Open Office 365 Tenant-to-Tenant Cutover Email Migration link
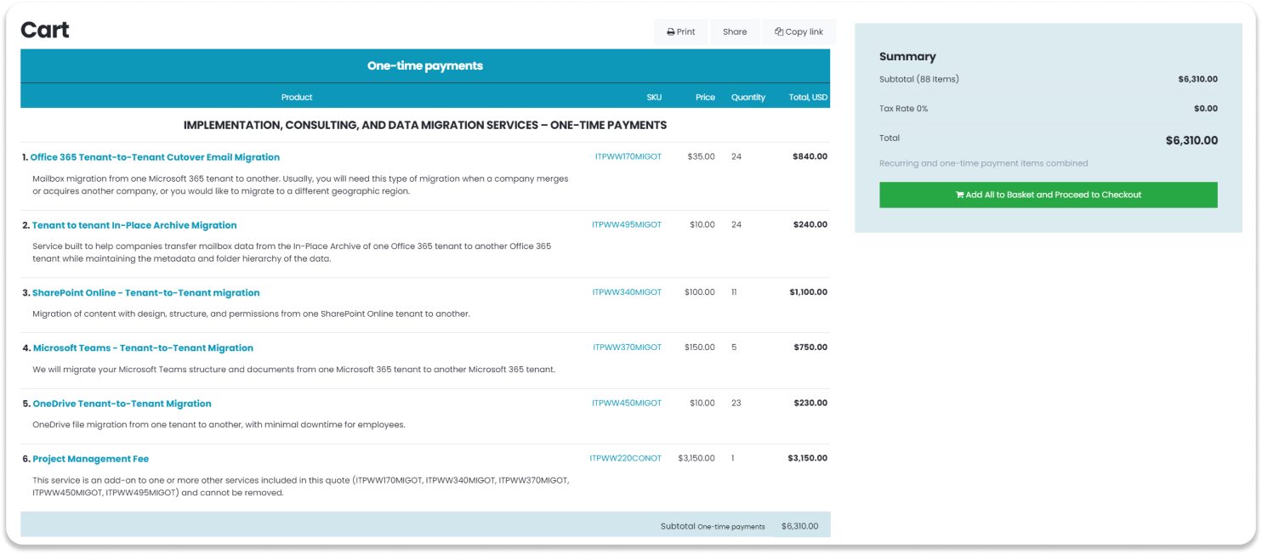The height and width of the screenshot is (554, 1262). point(155,157)
